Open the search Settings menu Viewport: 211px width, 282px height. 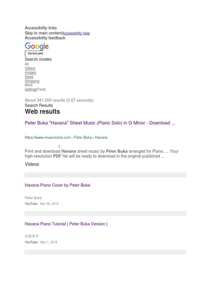31,90
